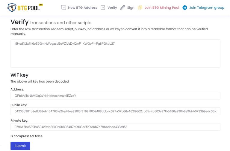Click the Private key output field

115,127
